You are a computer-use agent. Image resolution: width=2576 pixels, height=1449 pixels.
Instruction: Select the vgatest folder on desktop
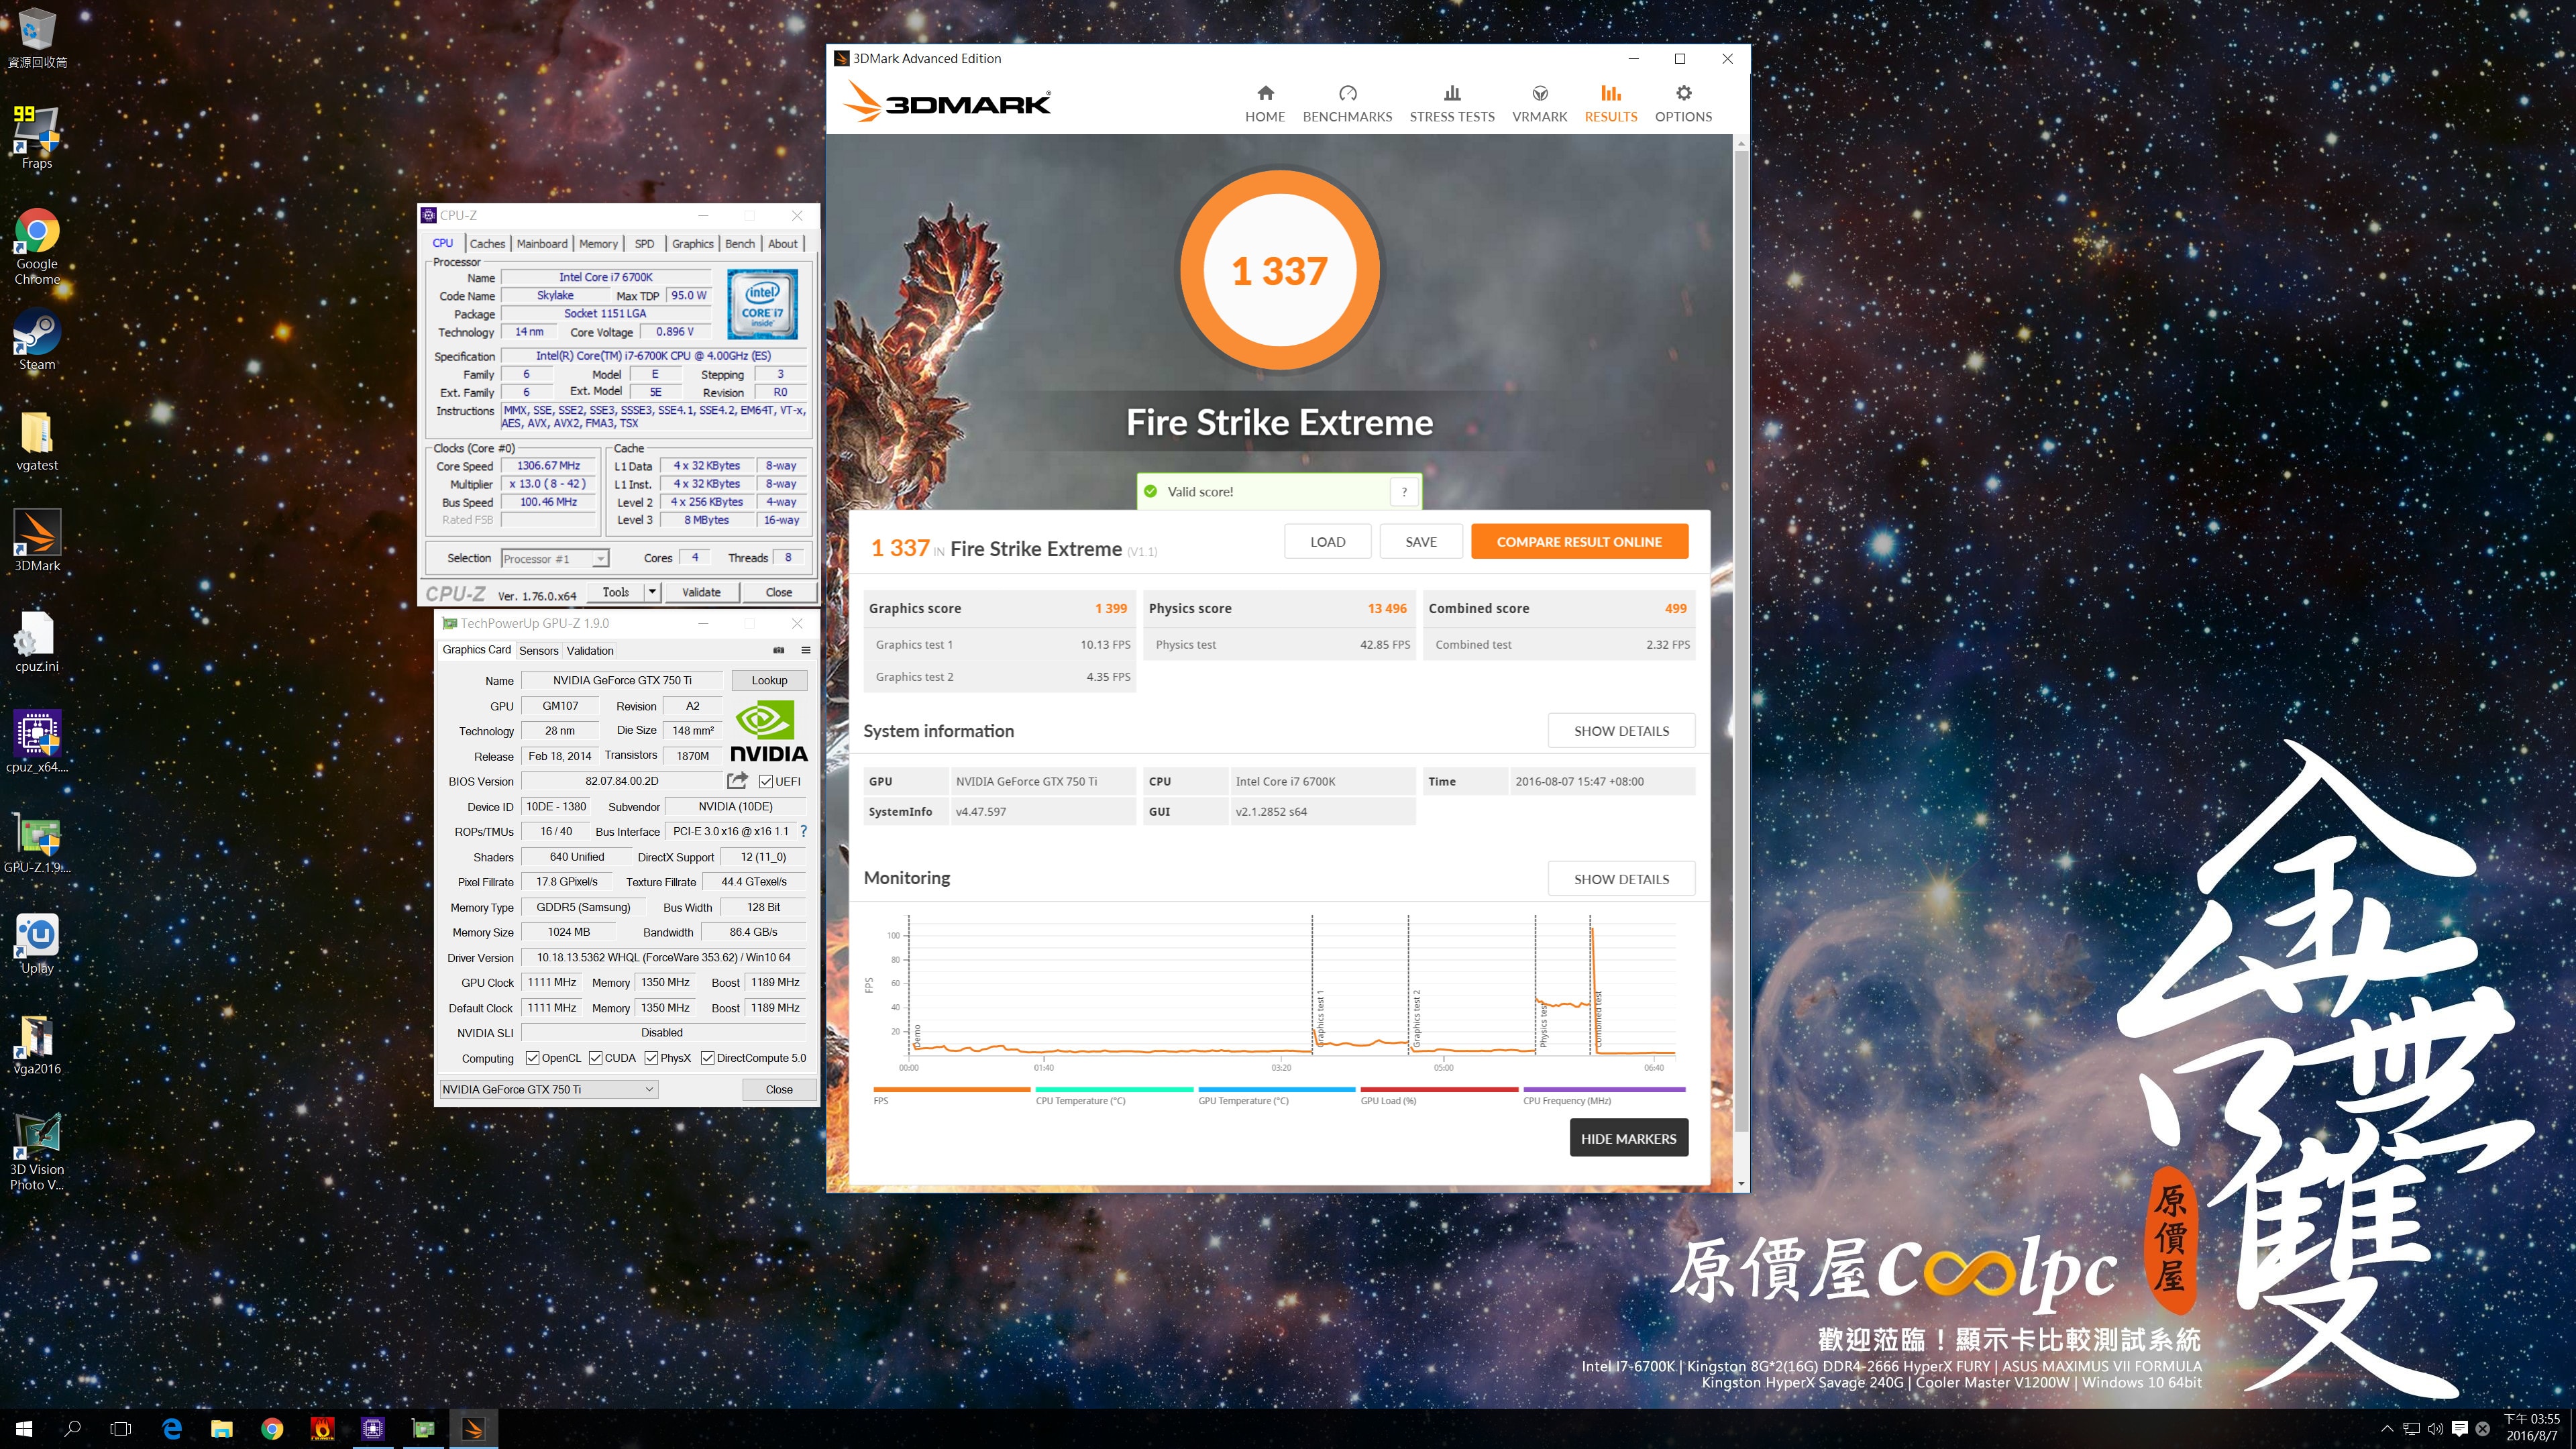(37, 441)
